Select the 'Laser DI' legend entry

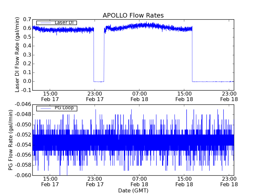(57, 22)
